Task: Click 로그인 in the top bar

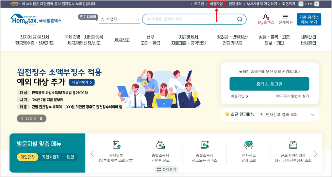Action: (x=199, y=4)
